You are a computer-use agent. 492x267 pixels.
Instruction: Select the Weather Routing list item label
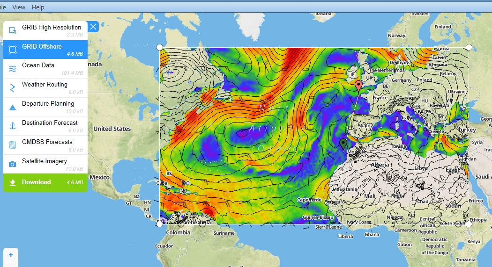pos(45,85)
